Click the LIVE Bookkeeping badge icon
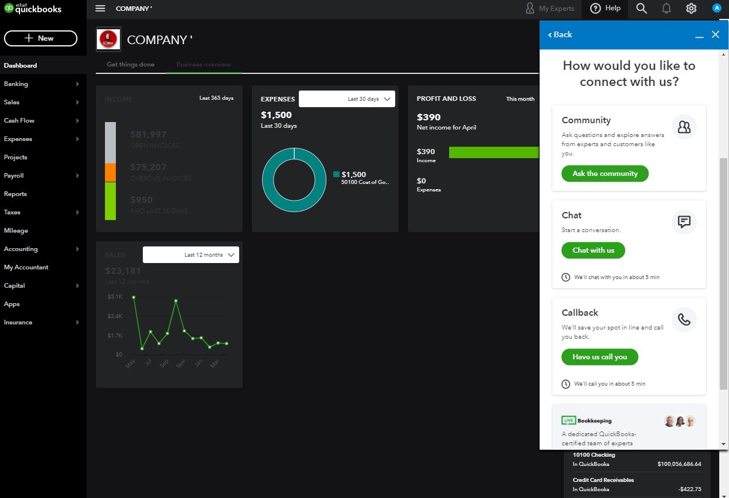This screenshot has height=498, width=729. (x=568, y=420)
